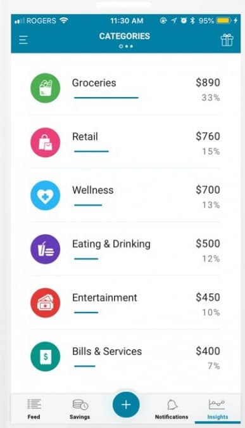Go to the Notifications tab

point(172,408)
